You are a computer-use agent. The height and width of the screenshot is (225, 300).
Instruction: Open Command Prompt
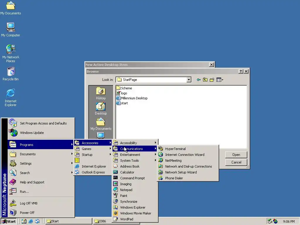(x=135, y=178)
